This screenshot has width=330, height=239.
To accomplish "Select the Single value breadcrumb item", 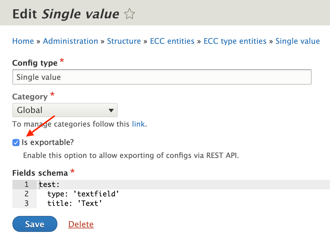I will click(297, 41).
